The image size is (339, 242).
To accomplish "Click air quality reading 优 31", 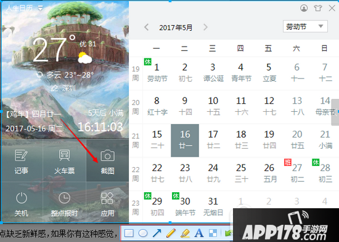I will pyautogui.click(x=88, y=44).
